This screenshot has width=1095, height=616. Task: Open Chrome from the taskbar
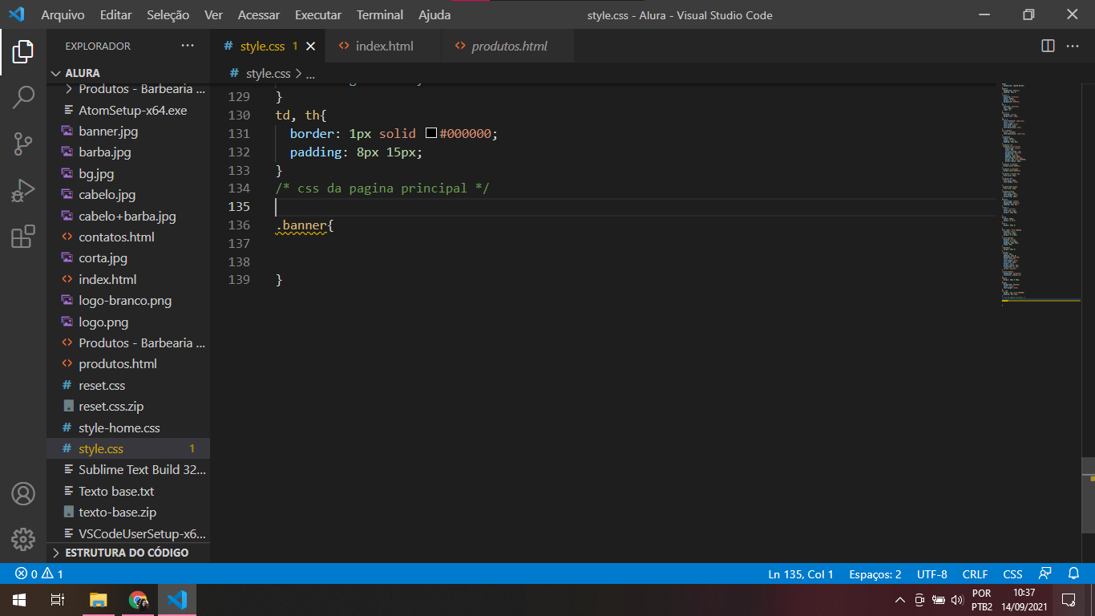pyautogui.click(x=138, y=600)
